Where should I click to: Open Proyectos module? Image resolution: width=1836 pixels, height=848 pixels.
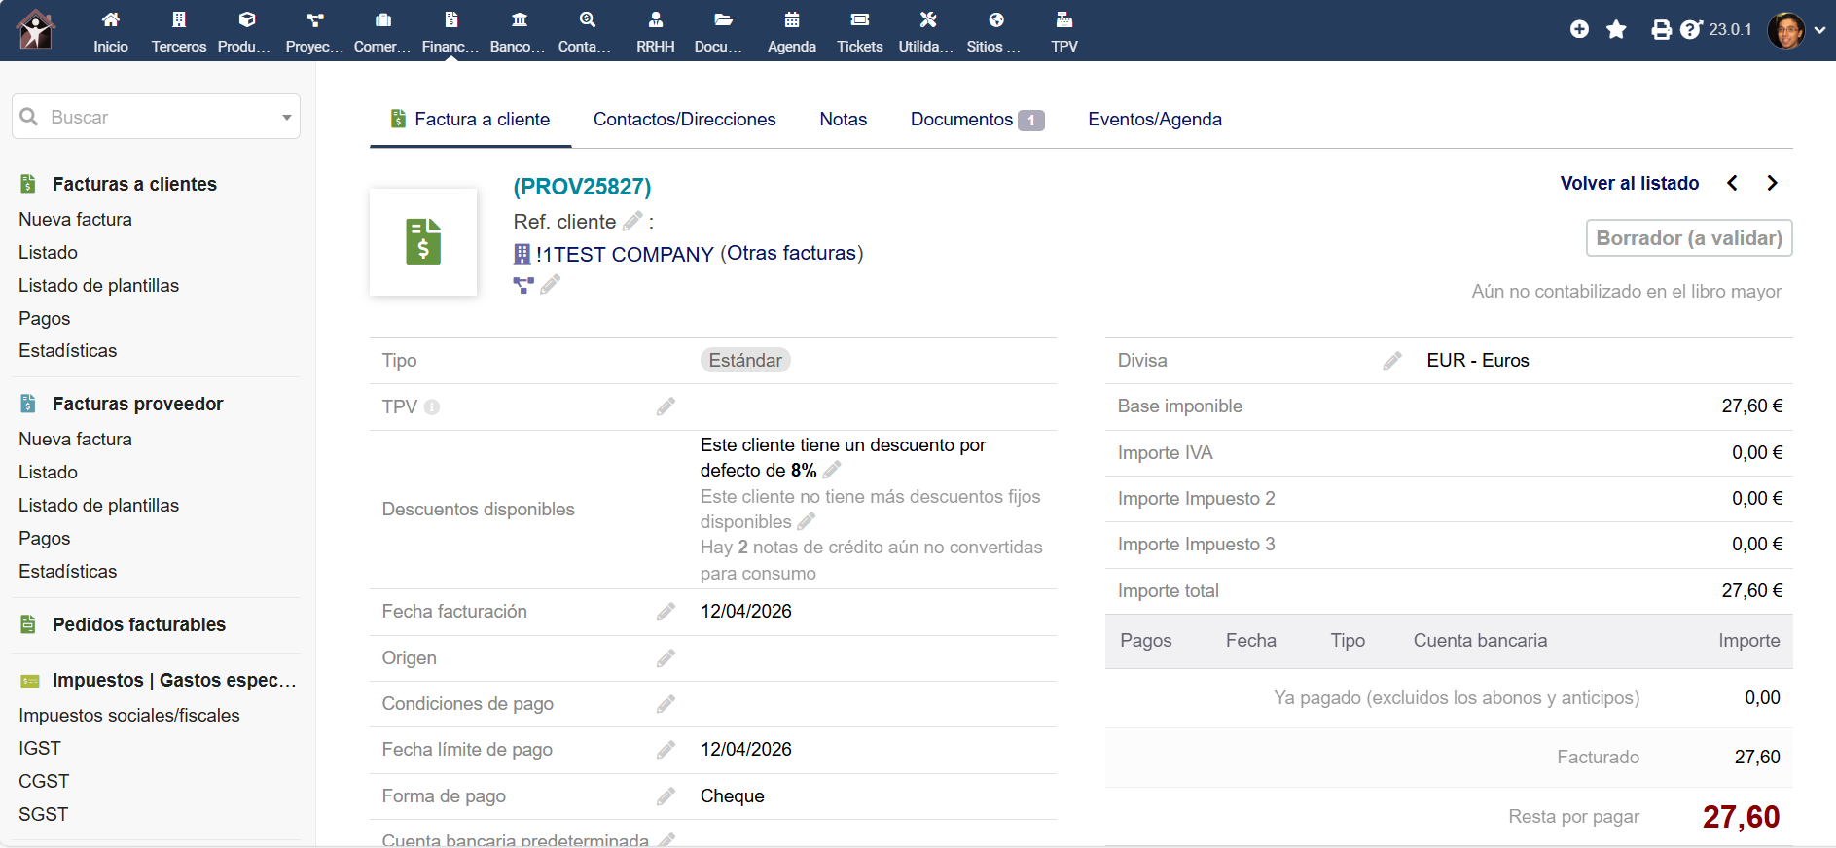pos(314,31)
